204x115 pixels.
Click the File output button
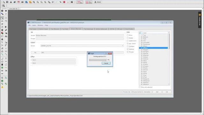(x=35, y=52)
